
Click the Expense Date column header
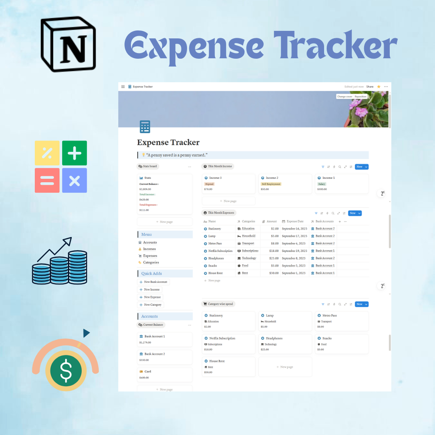point(294,221)
